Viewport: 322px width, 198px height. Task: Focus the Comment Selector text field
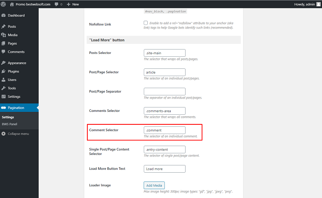(x=165, y=130)
